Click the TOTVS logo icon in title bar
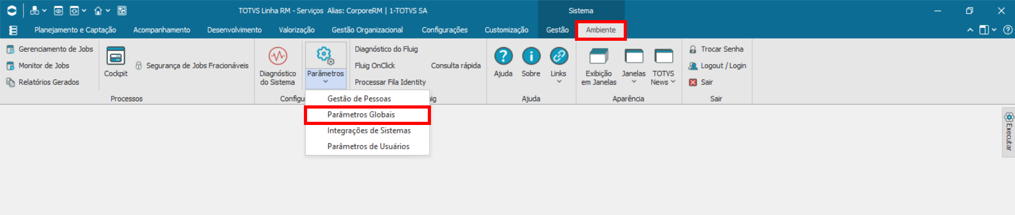The width and height of the screenshot is (1015, 215). coord(12,11)
